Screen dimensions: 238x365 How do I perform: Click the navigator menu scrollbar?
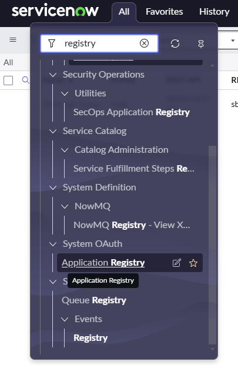point(212,245)
